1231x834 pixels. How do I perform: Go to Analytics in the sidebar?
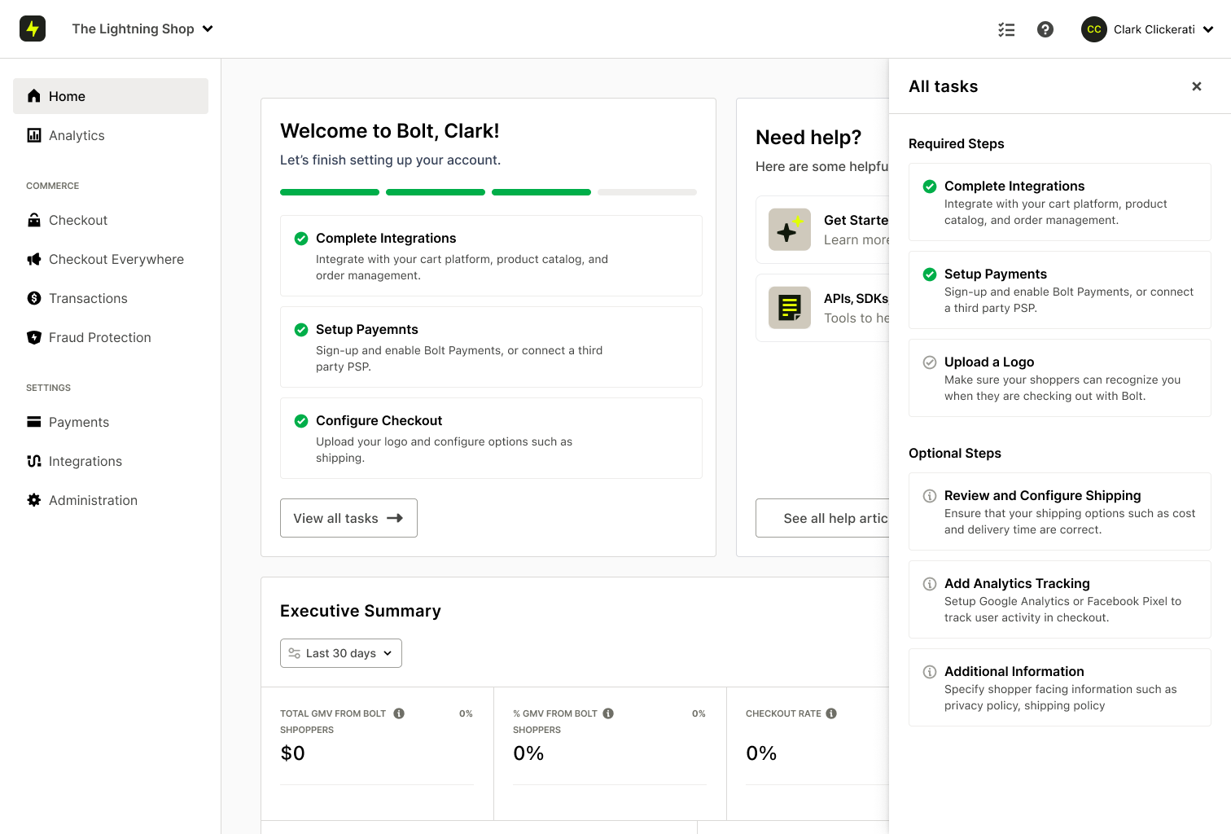coord(77,135)
